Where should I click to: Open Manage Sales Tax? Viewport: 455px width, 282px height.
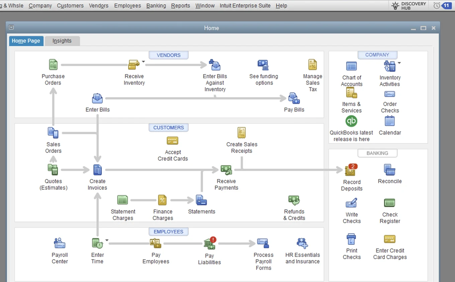pos(312,64)
